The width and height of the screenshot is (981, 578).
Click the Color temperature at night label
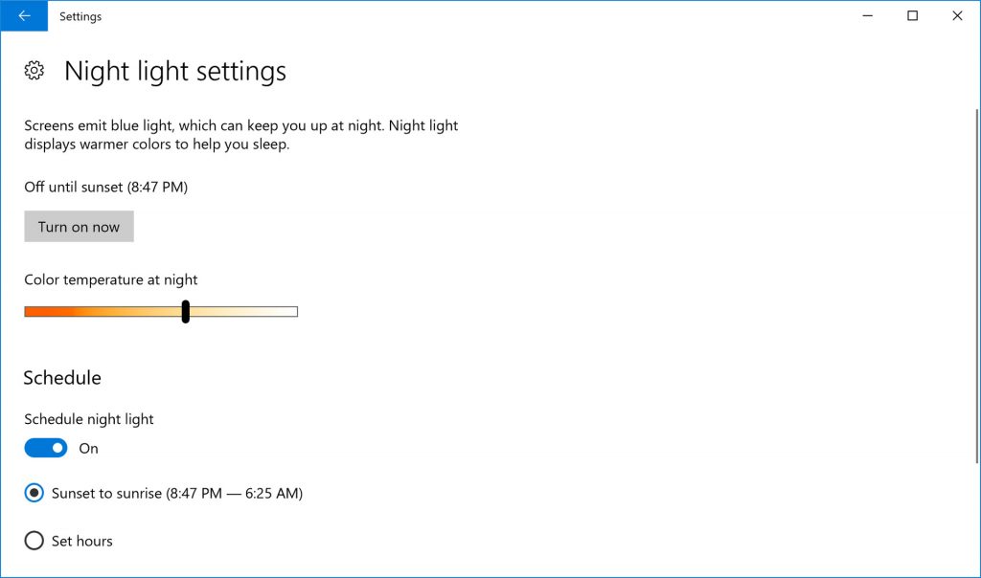tap(110, 279)
